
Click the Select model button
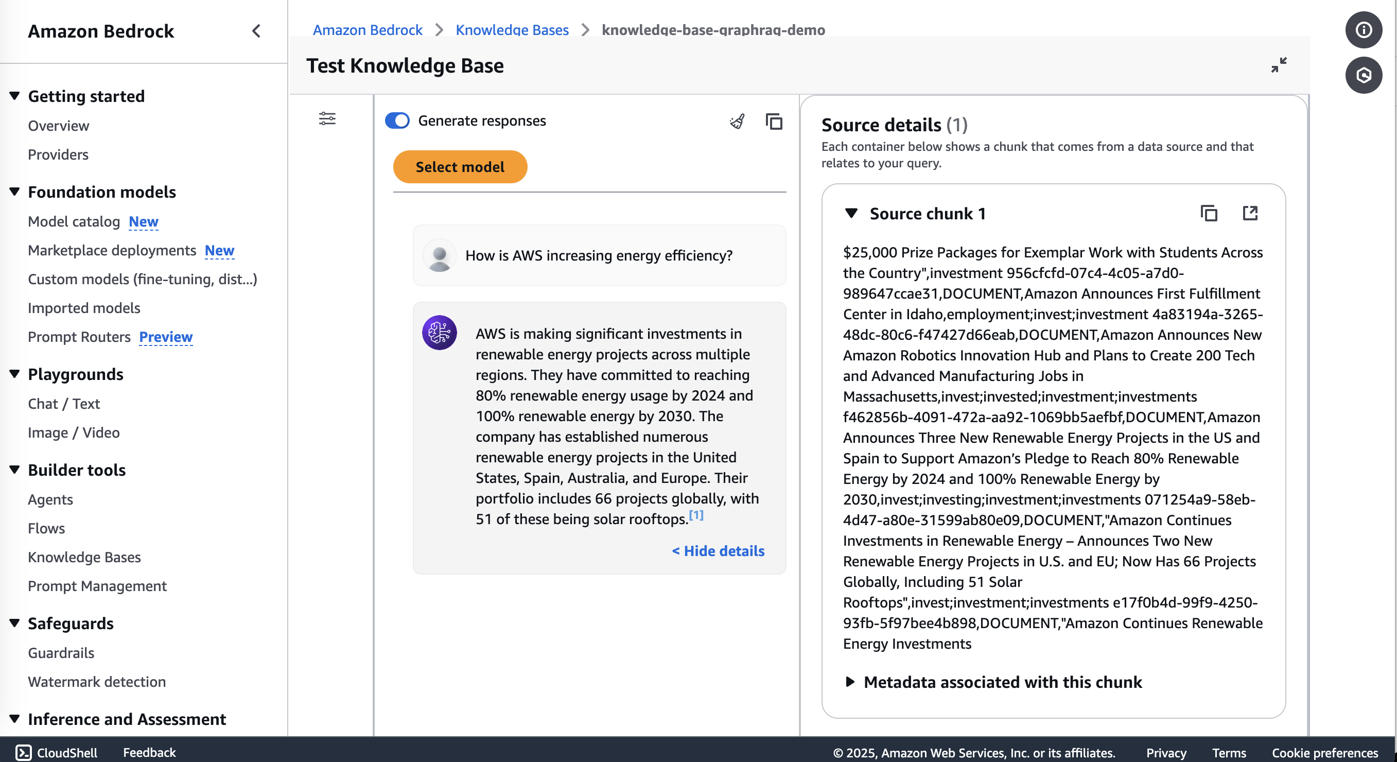460,166
